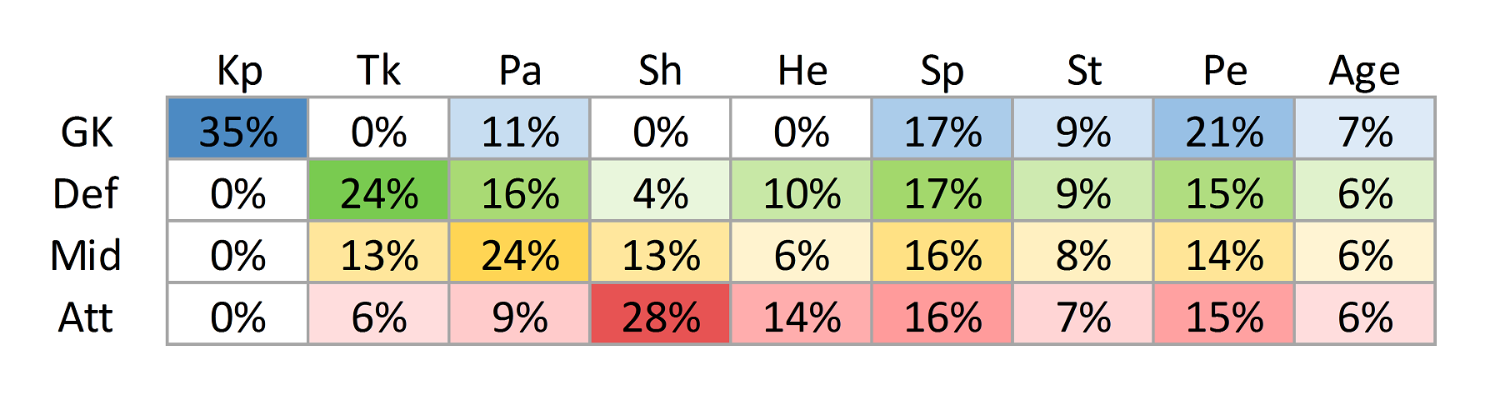Click the Mid row label
This screenshot has height=395, width=1500.
[86, 255]
